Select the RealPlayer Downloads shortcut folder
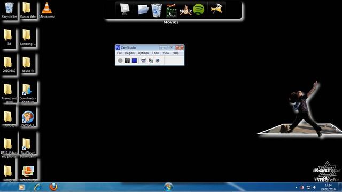This screenshot has height=192, width=342. [28, 148]
